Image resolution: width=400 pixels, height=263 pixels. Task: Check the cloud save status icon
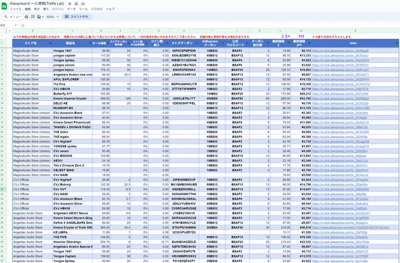(x=83, y=4)
